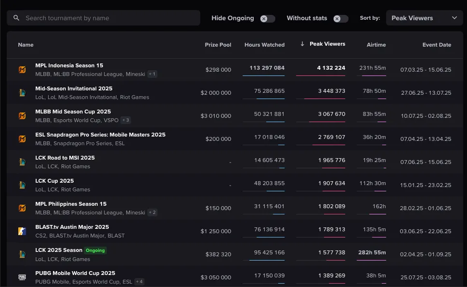Open the Sort by Peak Viewers dropdown
467x287 pixels.
click(424, 18)
